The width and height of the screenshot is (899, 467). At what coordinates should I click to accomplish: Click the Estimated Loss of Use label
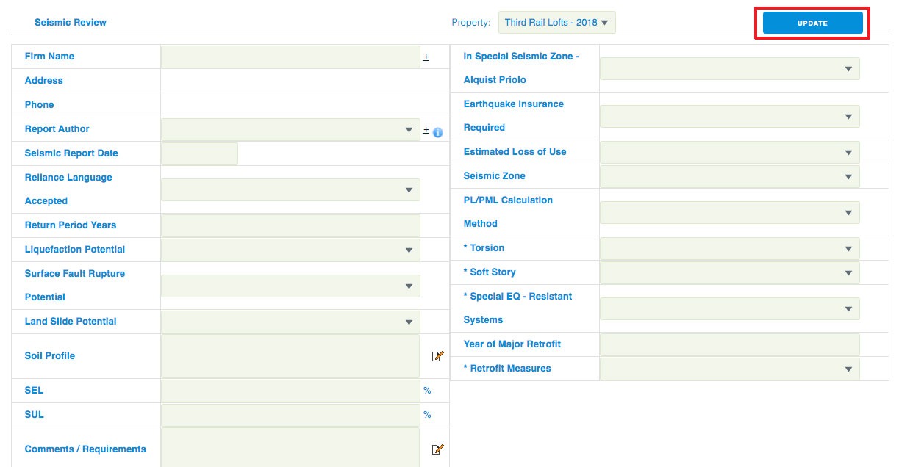pos(515,152)
